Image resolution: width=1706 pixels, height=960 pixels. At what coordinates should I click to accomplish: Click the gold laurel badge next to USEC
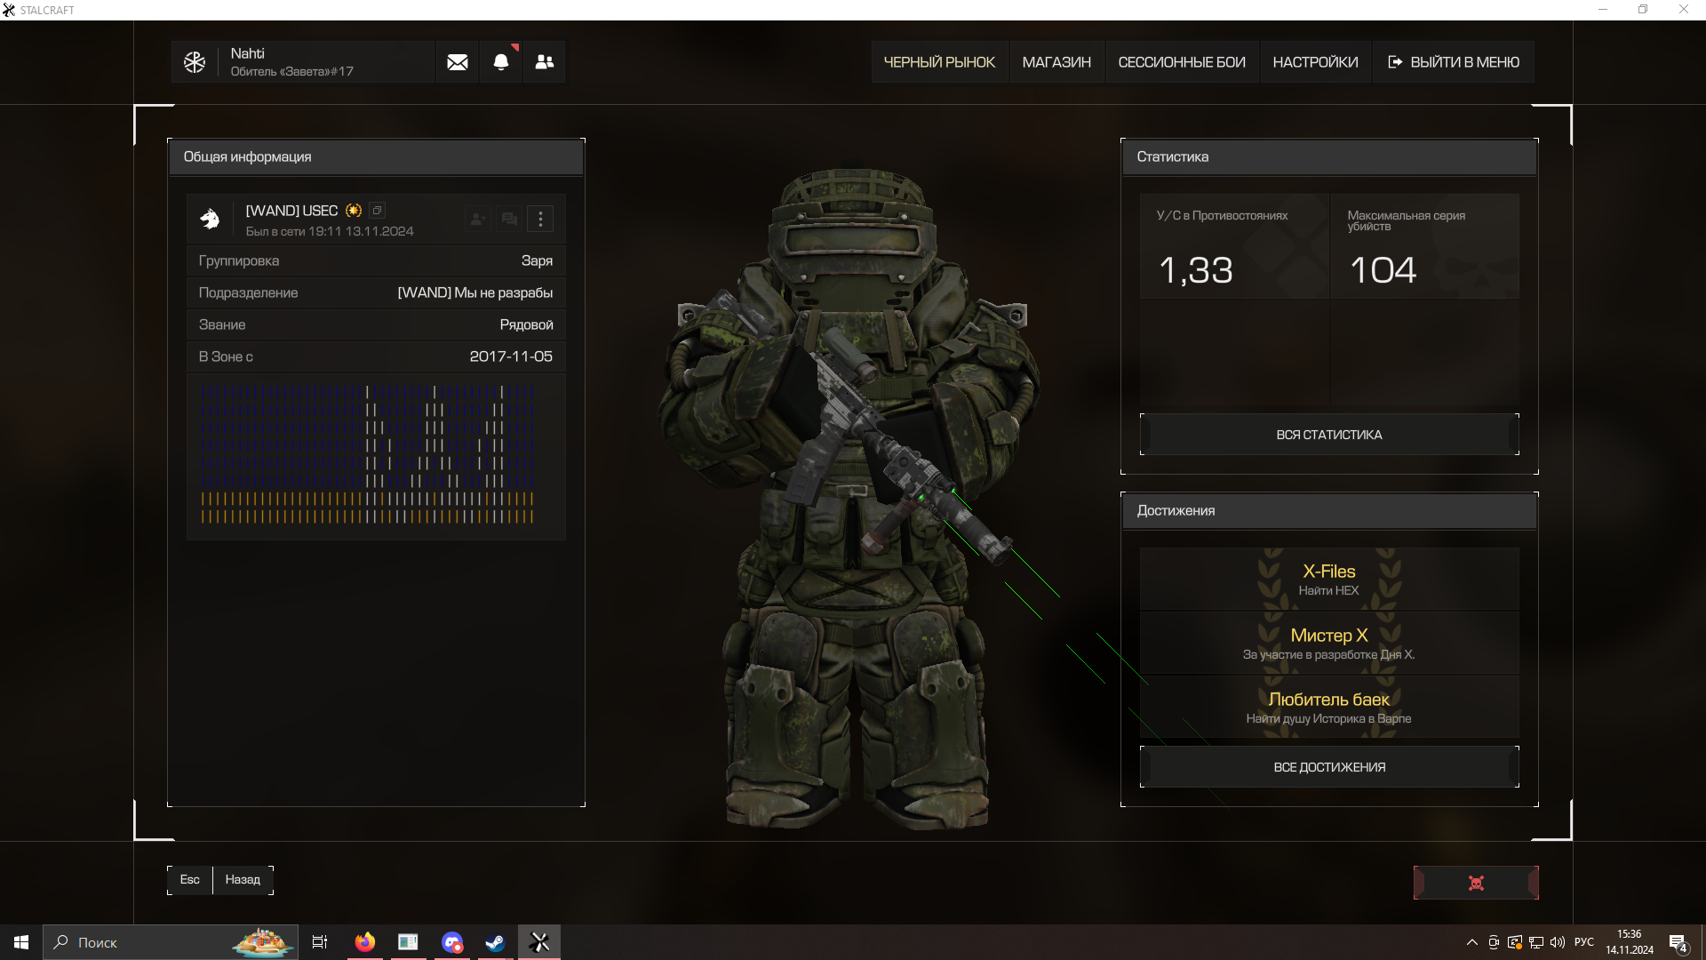[354, 211]
